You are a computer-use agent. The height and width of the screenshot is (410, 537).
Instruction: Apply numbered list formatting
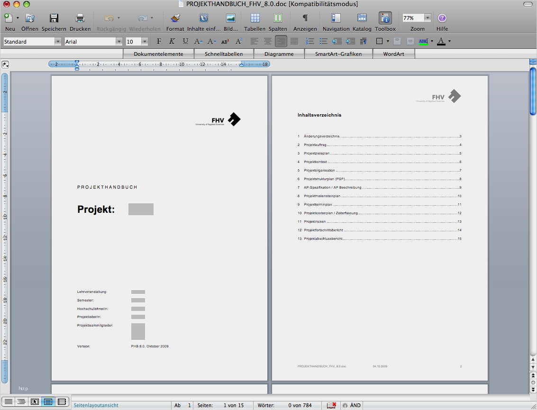tap(310, 41)
